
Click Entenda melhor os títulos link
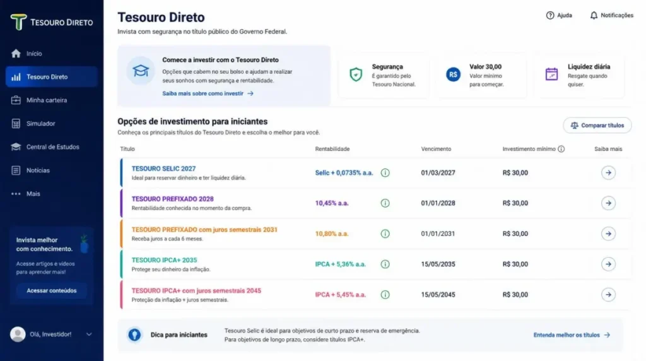click(572, 335)
